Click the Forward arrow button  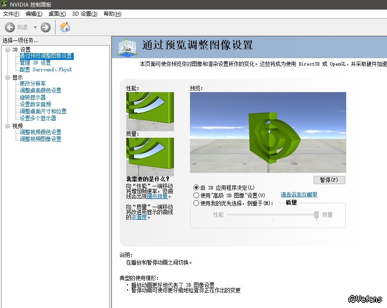click(x=46, y=27)
